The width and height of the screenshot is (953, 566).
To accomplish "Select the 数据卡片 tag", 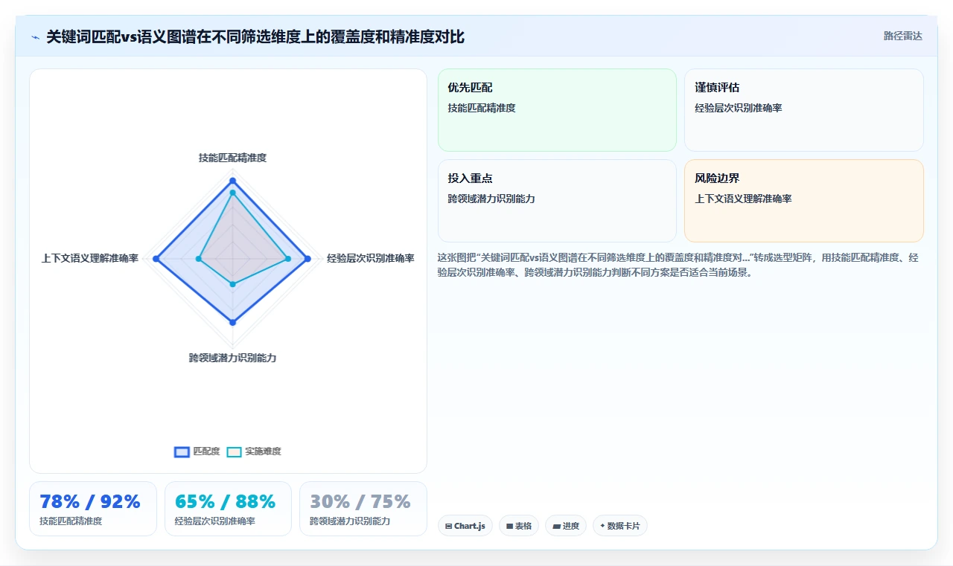I will [620, 526].
